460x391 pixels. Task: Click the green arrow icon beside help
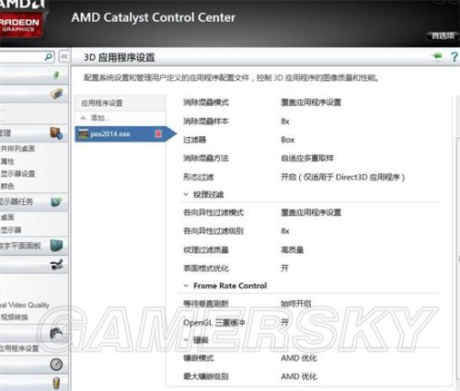pyautogui.click(x=437, y=56)
